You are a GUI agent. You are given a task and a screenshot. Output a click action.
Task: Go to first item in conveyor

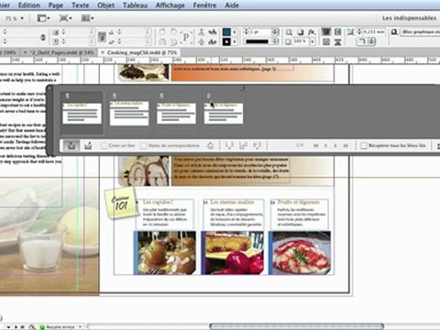pos(316,146)
